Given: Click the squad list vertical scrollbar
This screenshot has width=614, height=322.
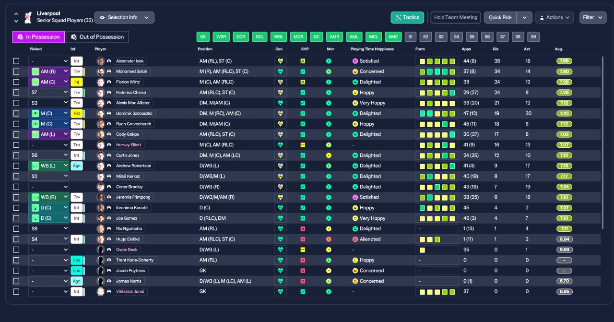Looking at the screenshot, I should click(602, 143).
